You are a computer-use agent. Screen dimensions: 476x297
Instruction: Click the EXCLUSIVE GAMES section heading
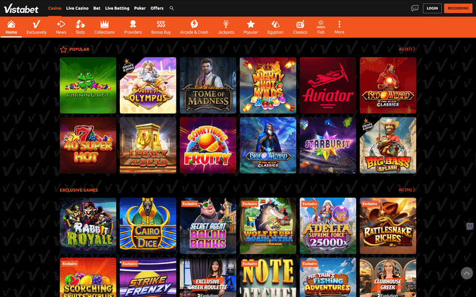(x=78, y=190)
